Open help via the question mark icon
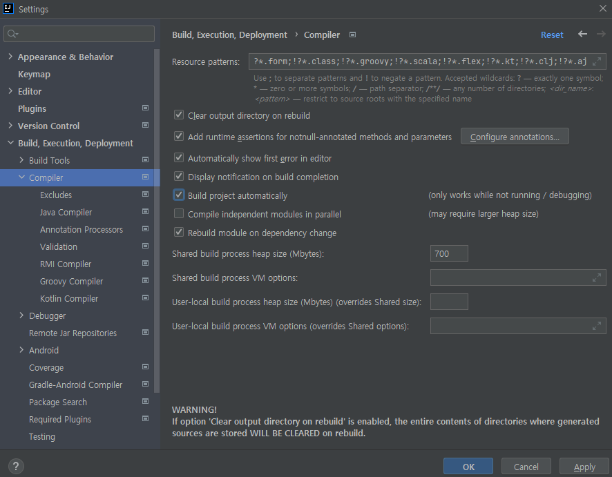 (15, 466)
